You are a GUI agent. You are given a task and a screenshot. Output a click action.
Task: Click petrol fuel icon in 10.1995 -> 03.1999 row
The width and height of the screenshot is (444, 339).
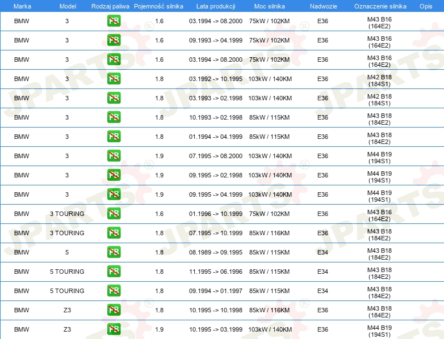pos(114,329)
